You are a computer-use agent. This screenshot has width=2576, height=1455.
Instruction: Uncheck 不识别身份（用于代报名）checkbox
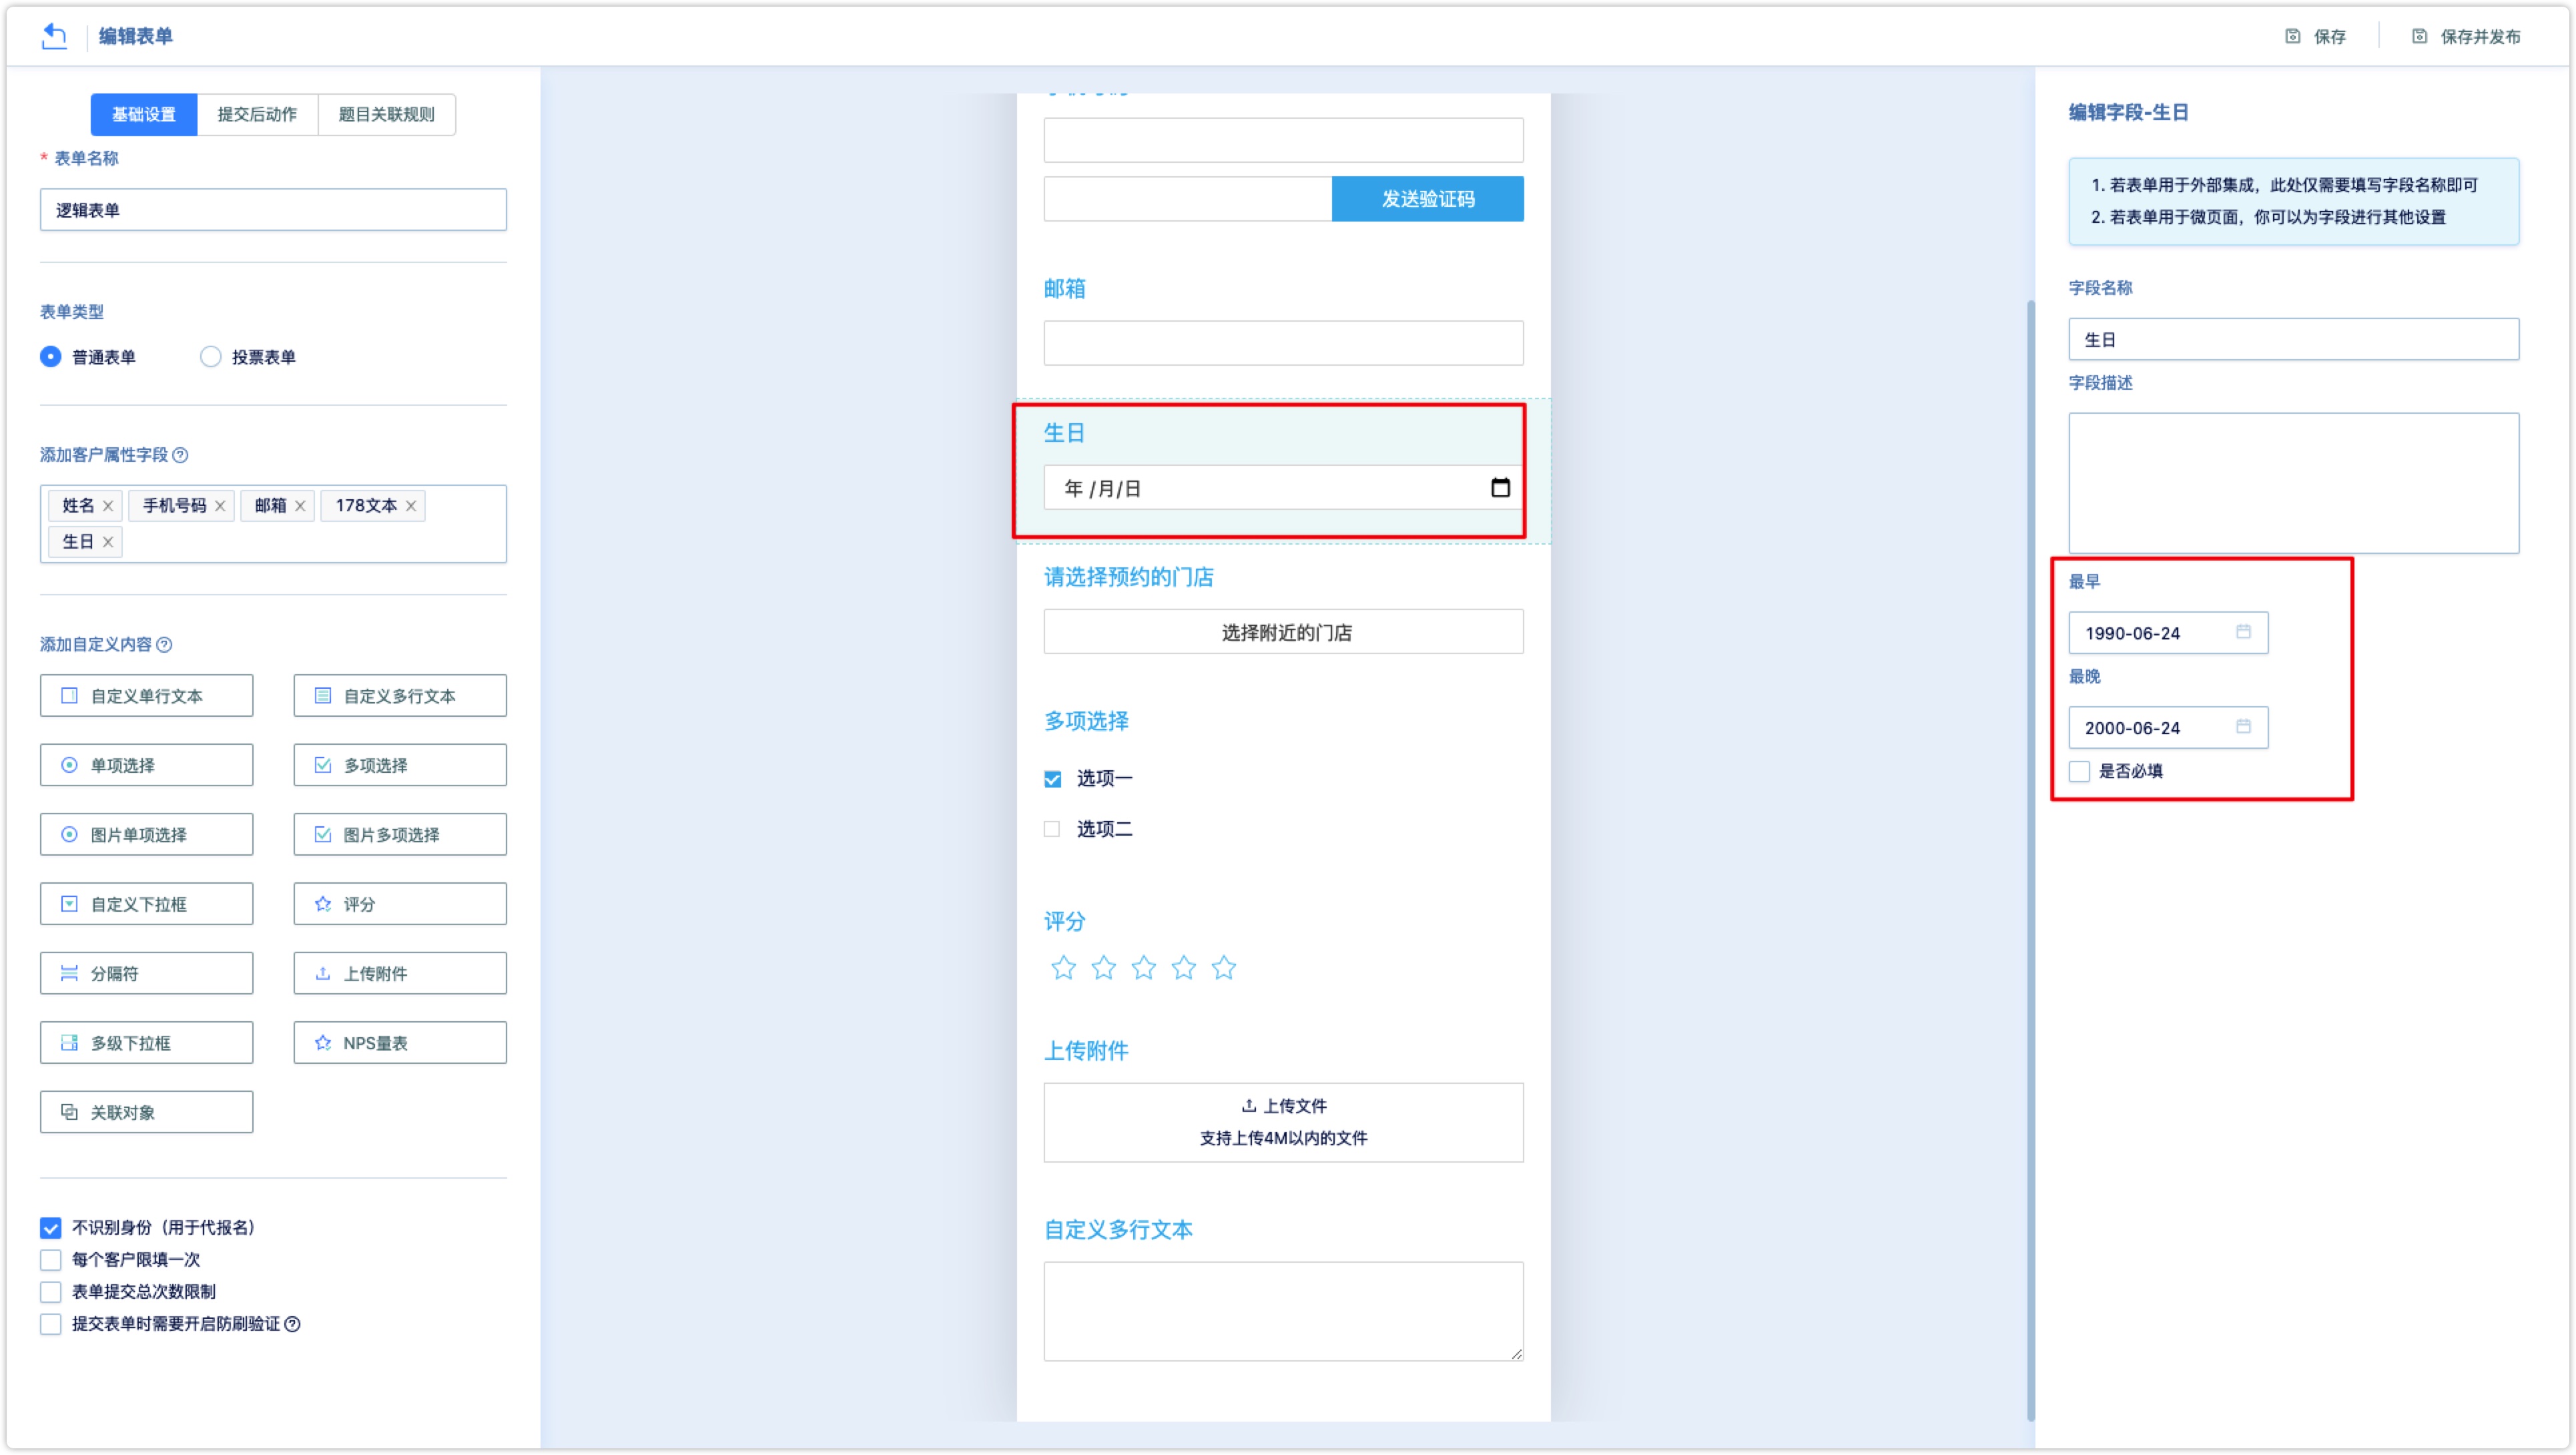coord(51,1228)
